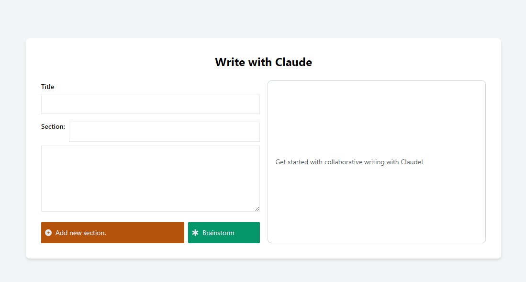Click the Section: label
The image size is (526, 282).
[53, 127]
